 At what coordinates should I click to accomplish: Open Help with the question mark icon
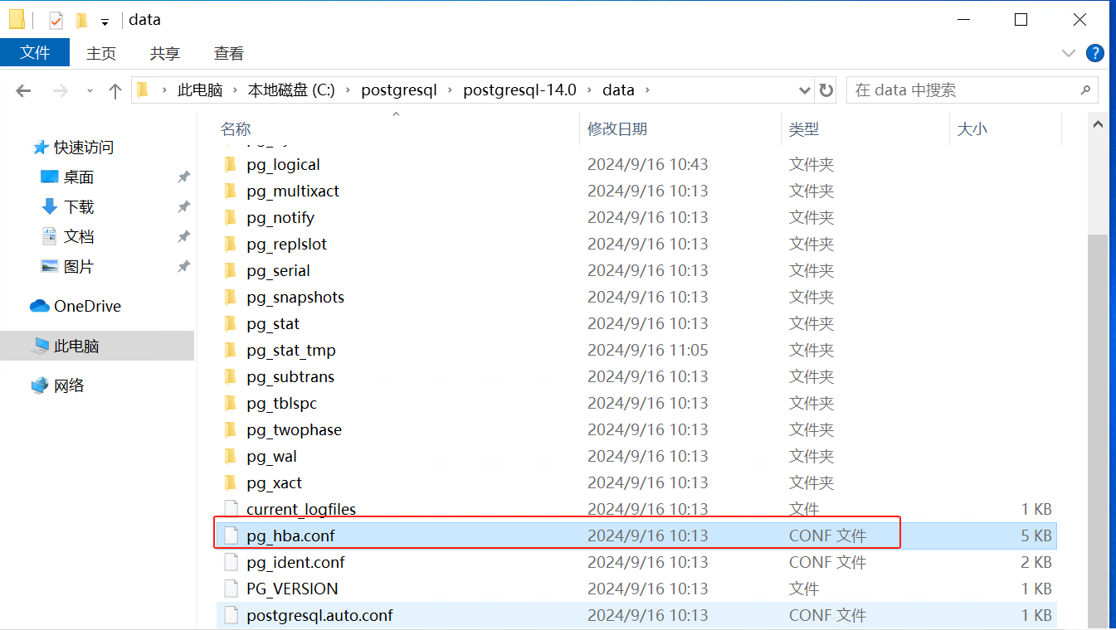click(1096, 53)
